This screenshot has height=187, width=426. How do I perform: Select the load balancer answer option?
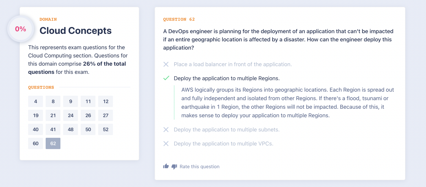click(x=232, y=64)
